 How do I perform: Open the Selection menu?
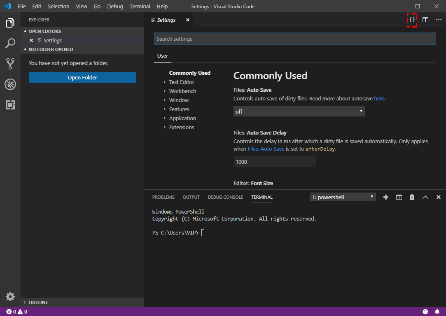click(58, 6)
